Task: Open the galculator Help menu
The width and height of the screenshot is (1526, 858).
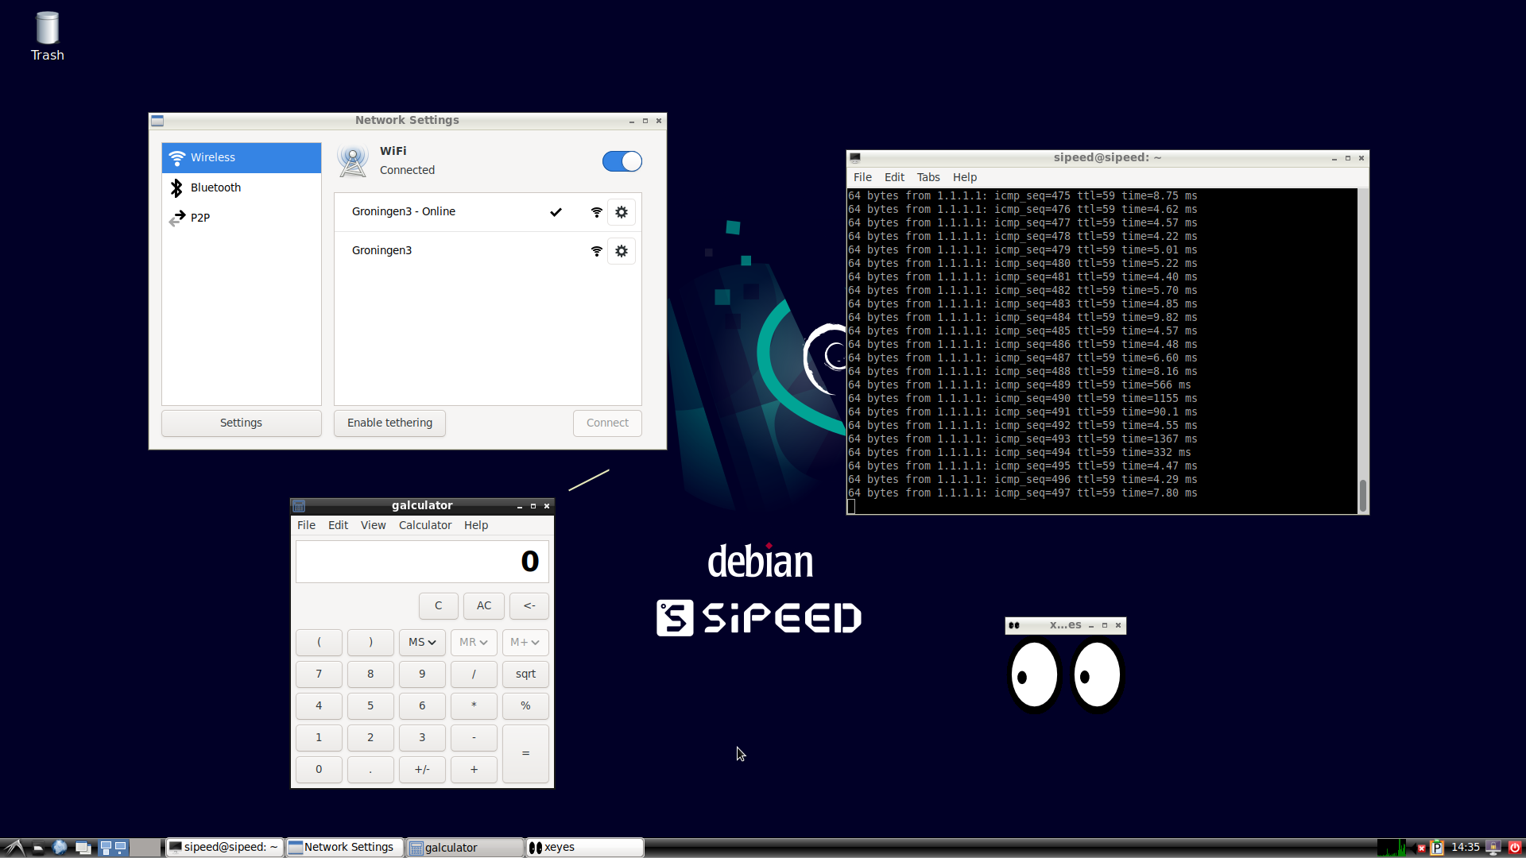Action: tap(476, 525)
